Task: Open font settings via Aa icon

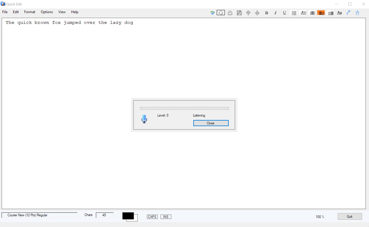Action: (x=339, y=13)
